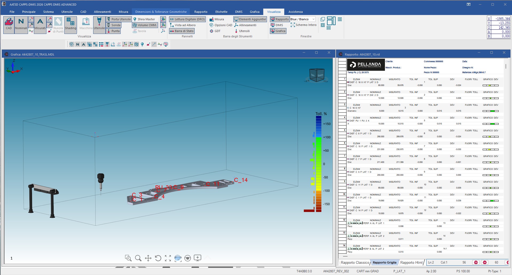Toggle Nominali features display button
The height and width of the screenshot is (275, 512).
pos(21,25)
